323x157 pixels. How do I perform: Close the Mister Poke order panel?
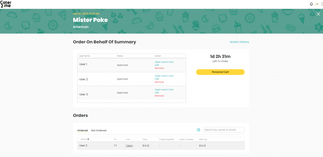click(x=318, y=14)
